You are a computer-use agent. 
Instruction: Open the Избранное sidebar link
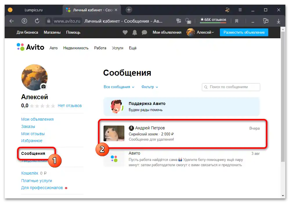point(32,141)
